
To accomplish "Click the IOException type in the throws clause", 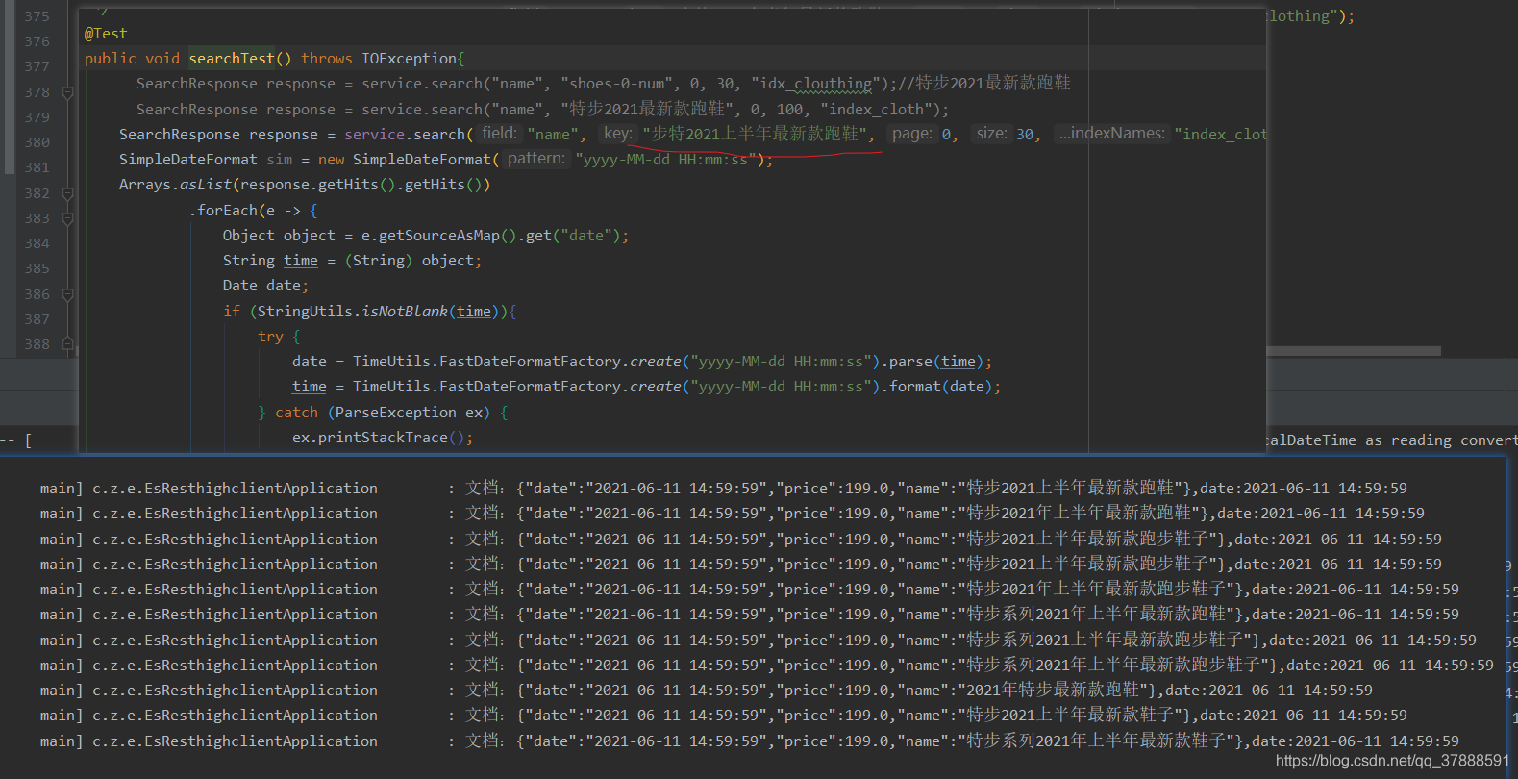I will click(410, 59).
